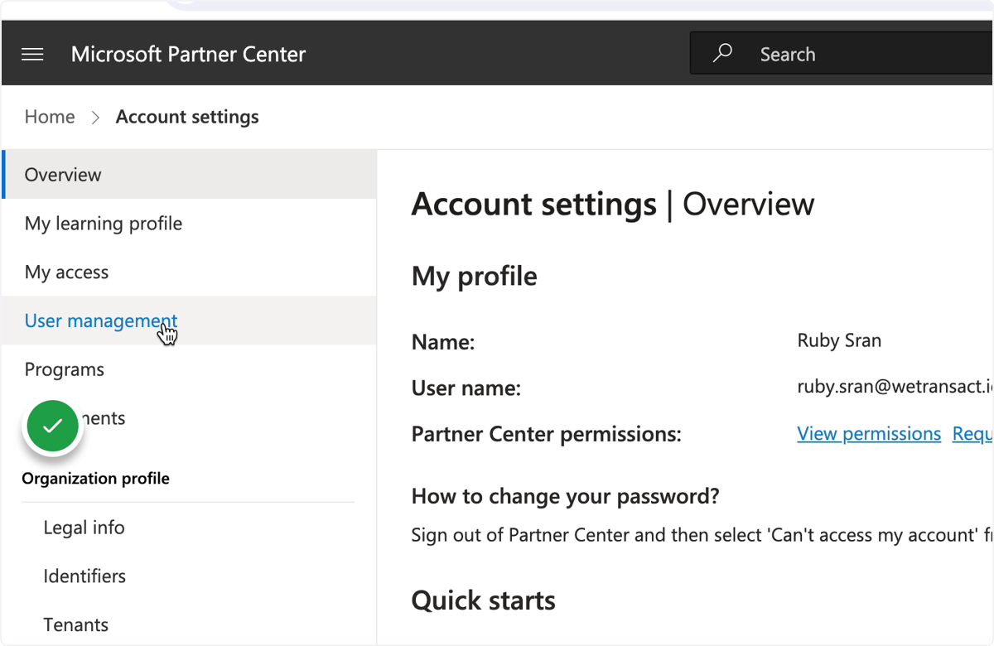Focus the Search input field

tap(842, 54)
